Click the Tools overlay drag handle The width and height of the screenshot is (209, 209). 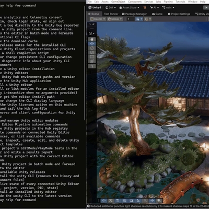pyautogui.click(x=92, y=28)
